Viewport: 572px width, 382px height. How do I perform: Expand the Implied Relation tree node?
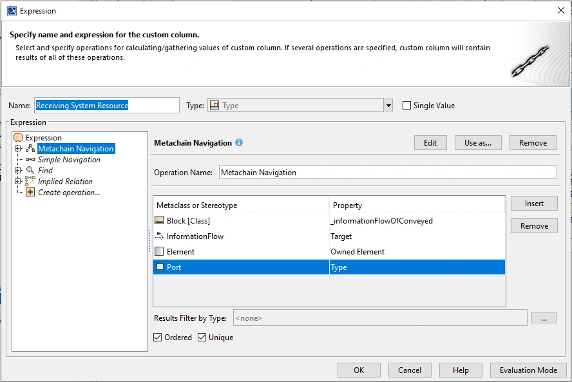point(18,182)
